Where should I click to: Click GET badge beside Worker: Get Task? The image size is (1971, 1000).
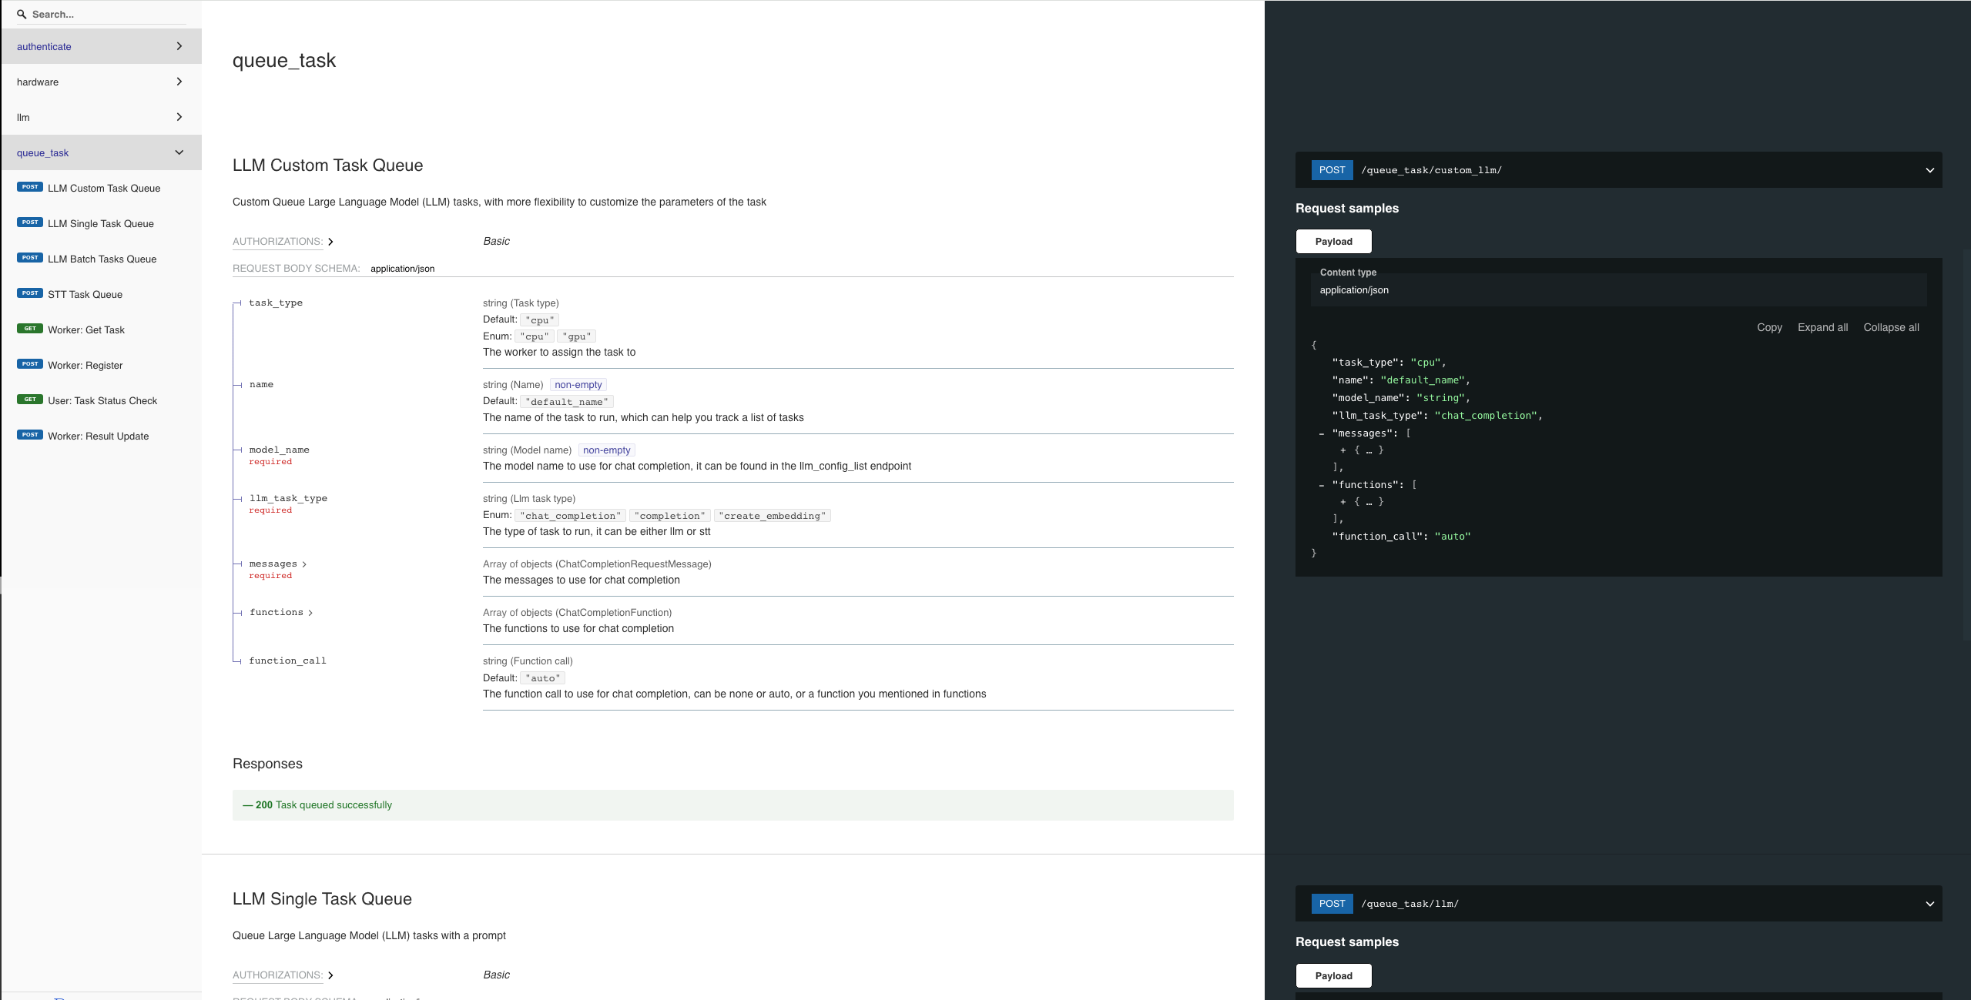(x=30, y=329)
